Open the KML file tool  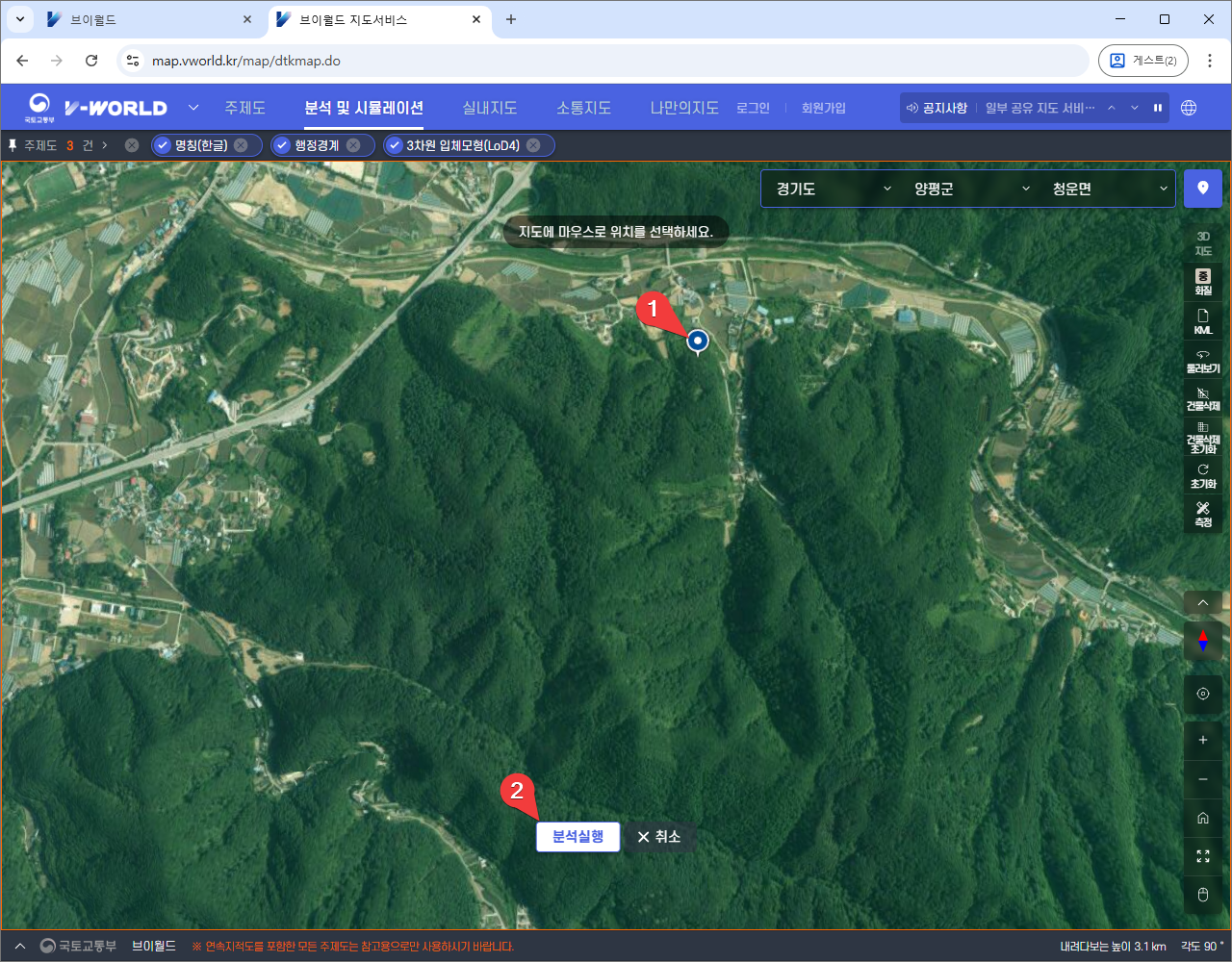click(1202, 321)
